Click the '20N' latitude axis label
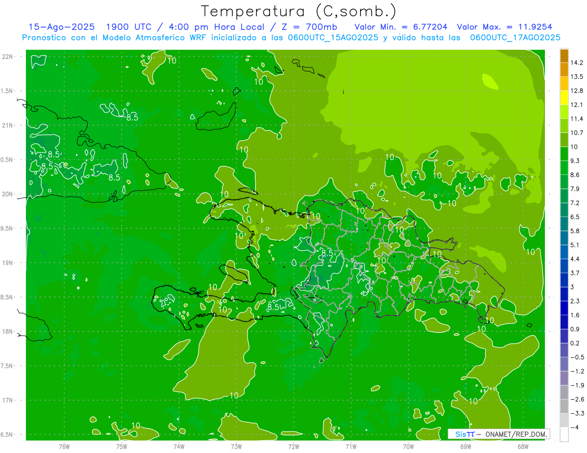The height and width of the screenshot is (453, 587). [7, 194]
